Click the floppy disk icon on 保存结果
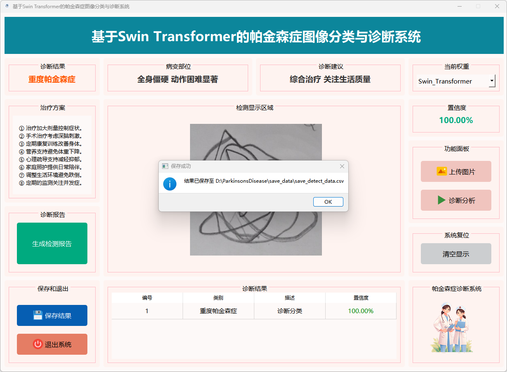This screenshot has height=372, width=507. [x=38, y=315]
